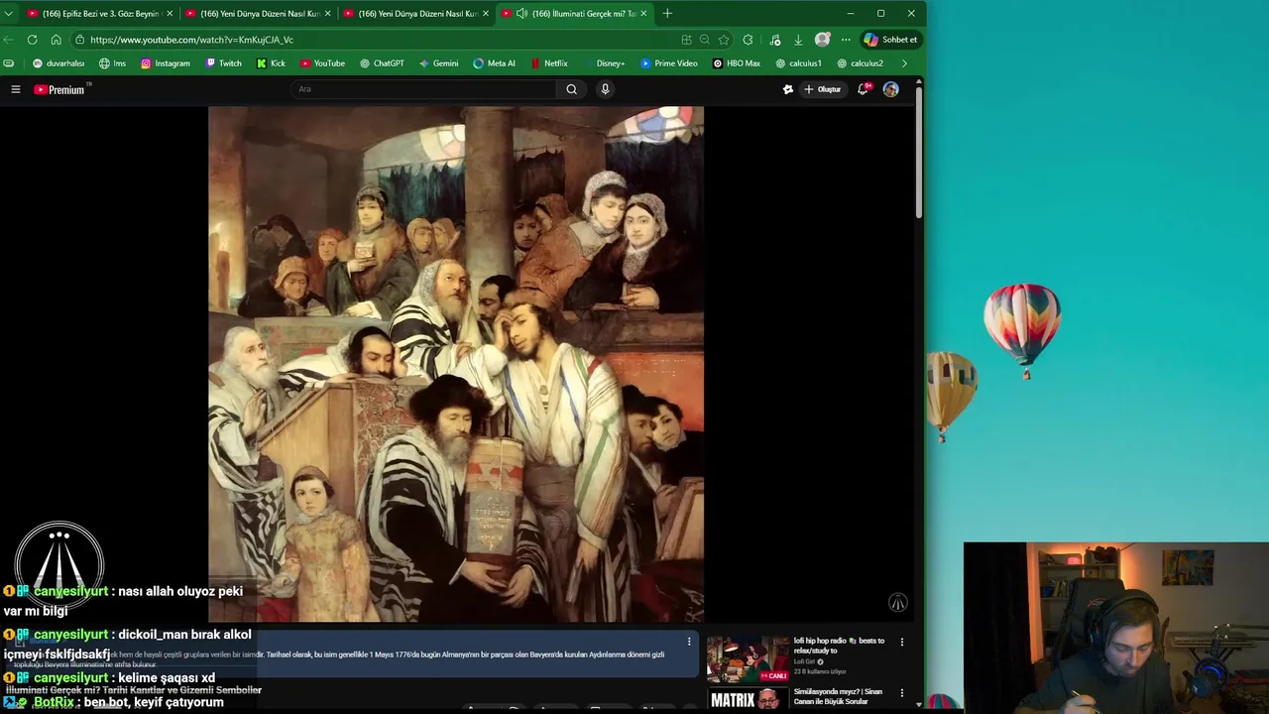
Task: Click the channel watermark on the video
Action: (897, 602)
